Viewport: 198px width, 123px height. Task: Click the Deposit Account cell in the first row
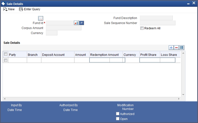tap(58, 60)
